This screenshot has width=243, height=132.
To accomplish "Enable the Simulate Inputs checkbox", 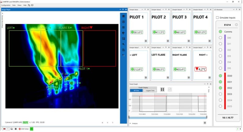I will click(x=217, y=18).
